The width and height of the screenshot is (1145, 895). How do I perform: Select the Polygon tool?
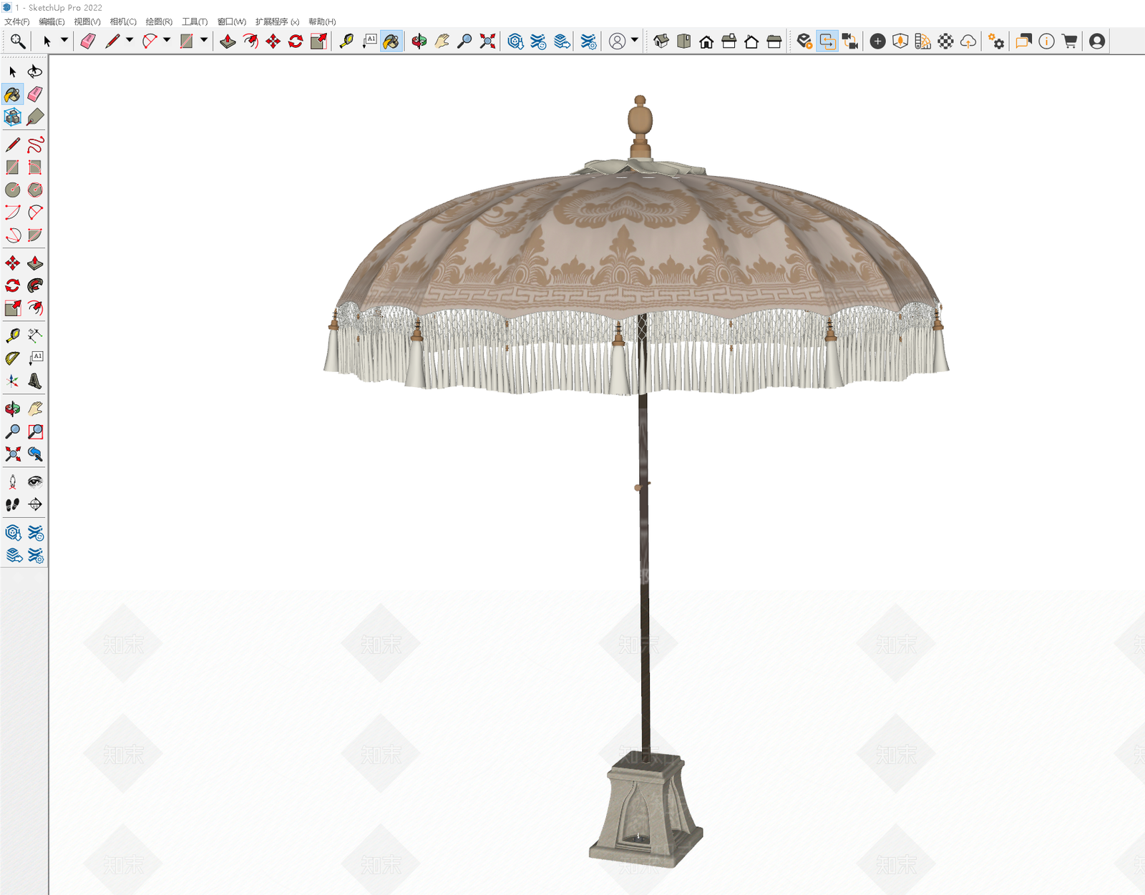(x=34, y=190)
